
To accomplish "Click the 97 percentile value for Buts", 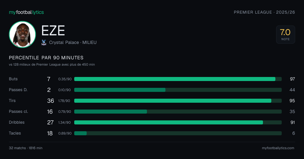I will tap(292, 79).
